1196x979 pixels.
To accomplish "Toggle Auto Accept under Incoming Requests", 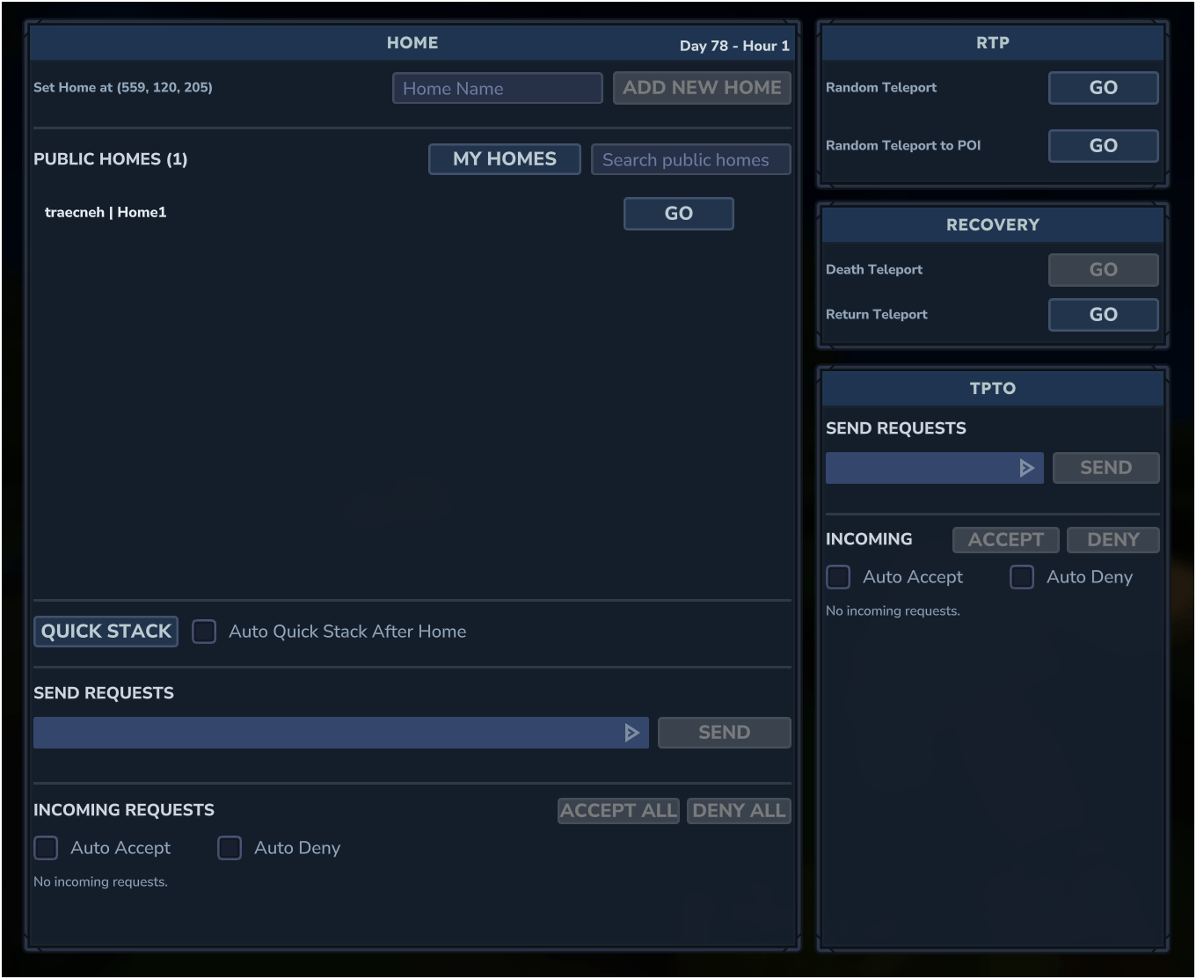I will pos(46,848).
